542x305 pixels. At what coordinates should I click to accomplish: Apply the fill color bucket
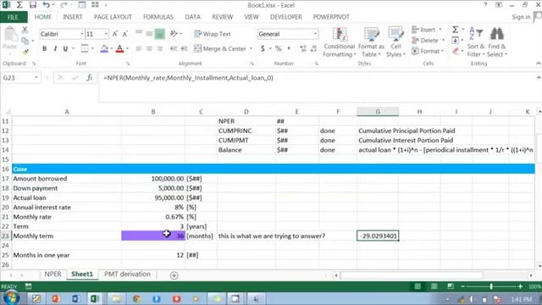103,49
